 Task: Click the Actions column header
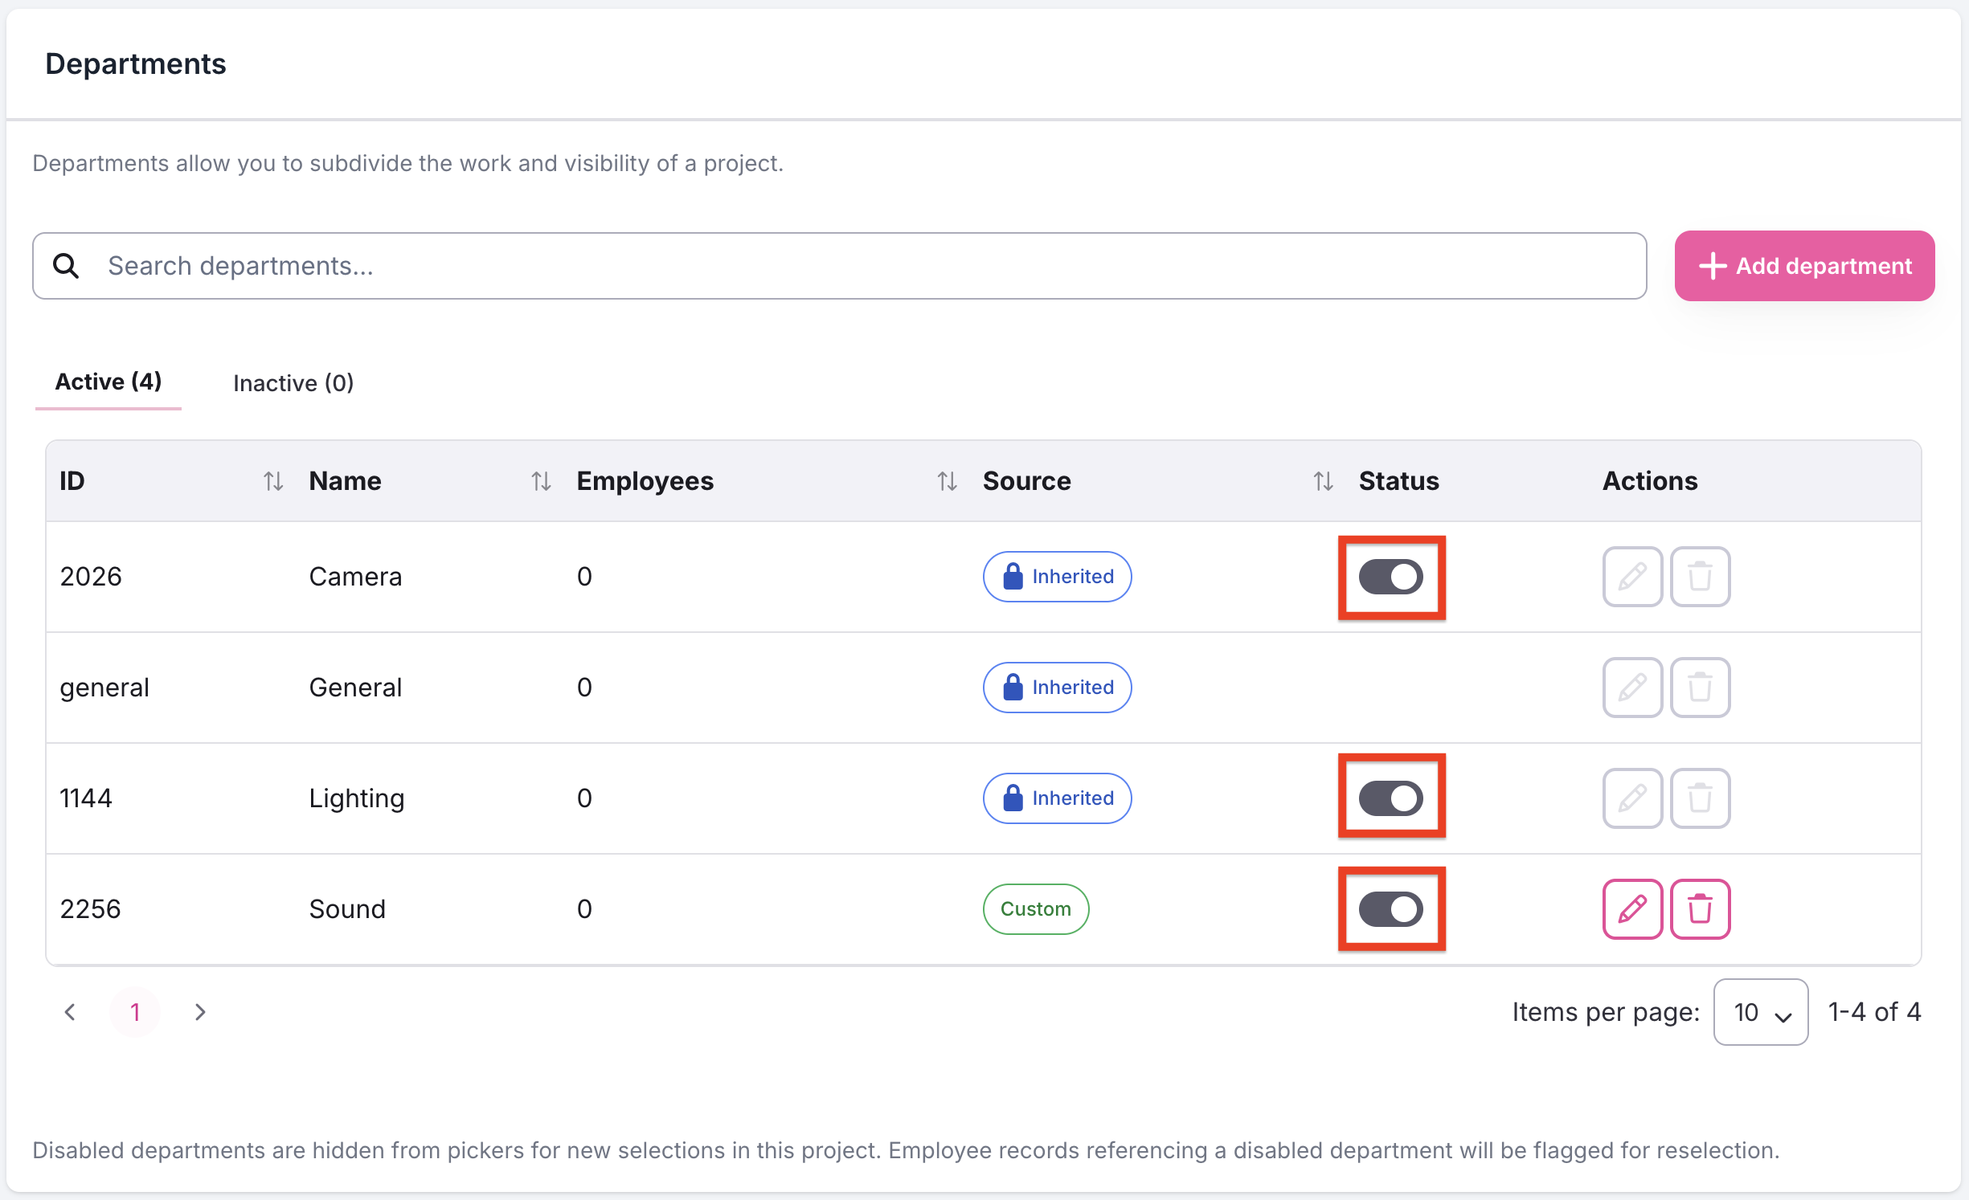1650,481
